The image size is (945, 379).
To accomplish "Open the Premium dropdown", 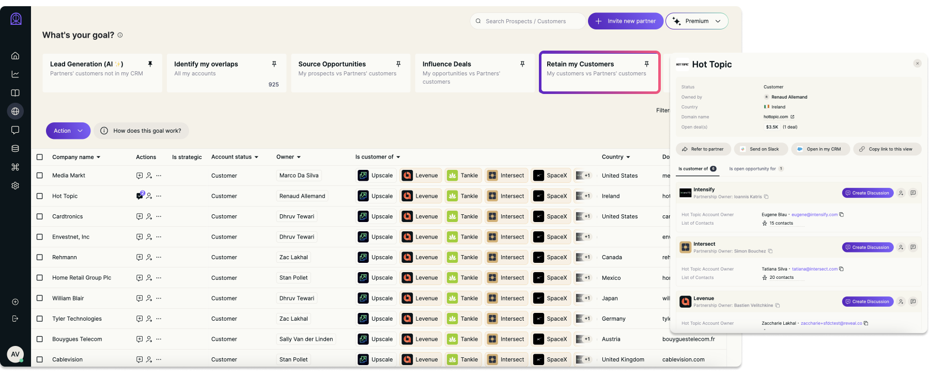I will (x=697, y=21).
